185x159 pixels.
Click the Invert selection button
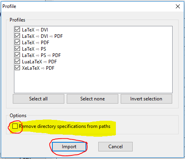[x=146, y=99]
